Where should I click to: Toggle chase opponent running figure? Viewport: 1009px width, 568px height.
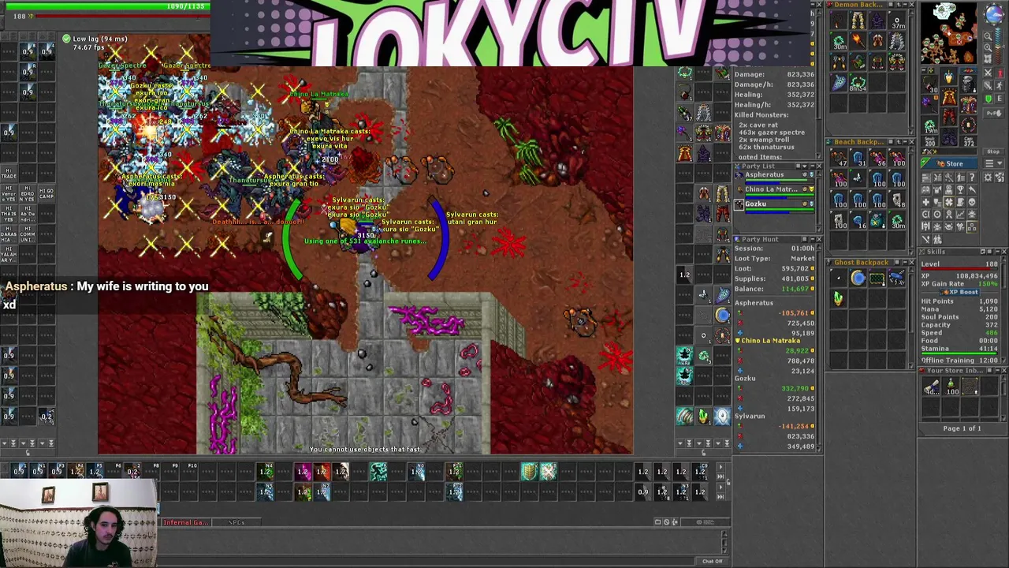(999, 85)
